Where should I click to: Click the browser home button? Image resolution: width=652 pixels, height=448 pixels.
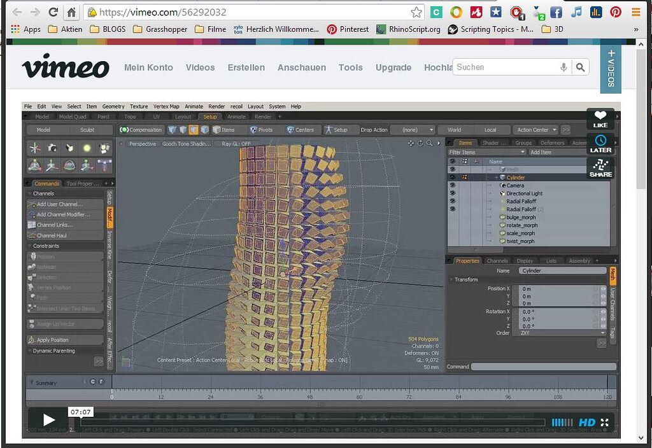pos(71,12)
